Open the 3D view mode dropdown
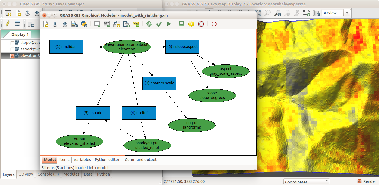379x185 pixels. coord(336,13)
